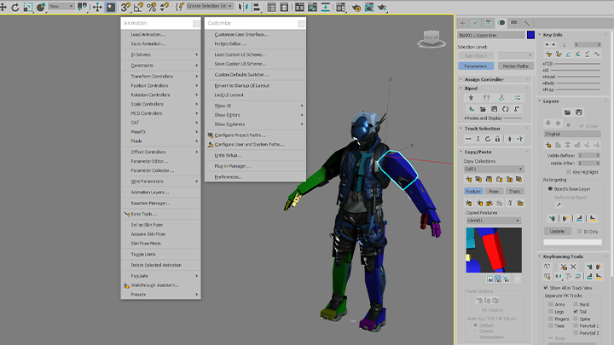Viewport: 614px width, 345px height.
Task: Open the Mirror tool in toolbar
Action: (x=243, y=7)
